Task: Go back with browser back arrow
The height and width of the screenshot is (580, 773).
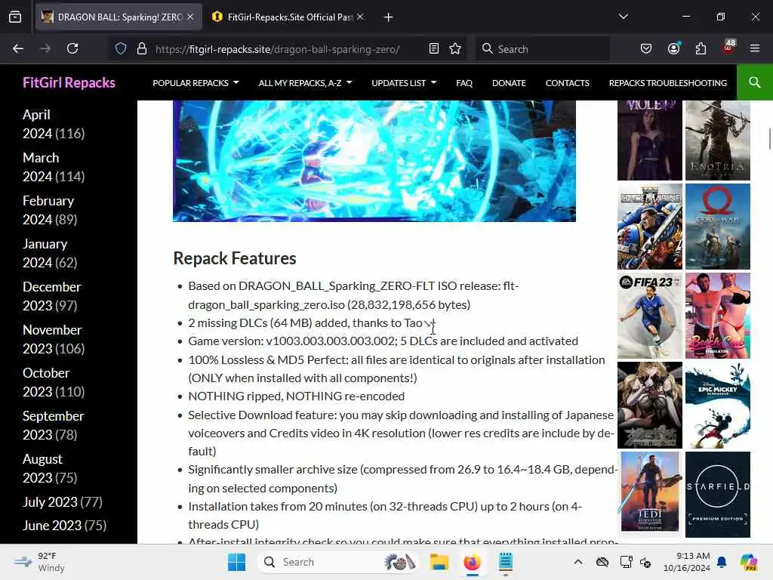Action: click(x=18, y=48)
